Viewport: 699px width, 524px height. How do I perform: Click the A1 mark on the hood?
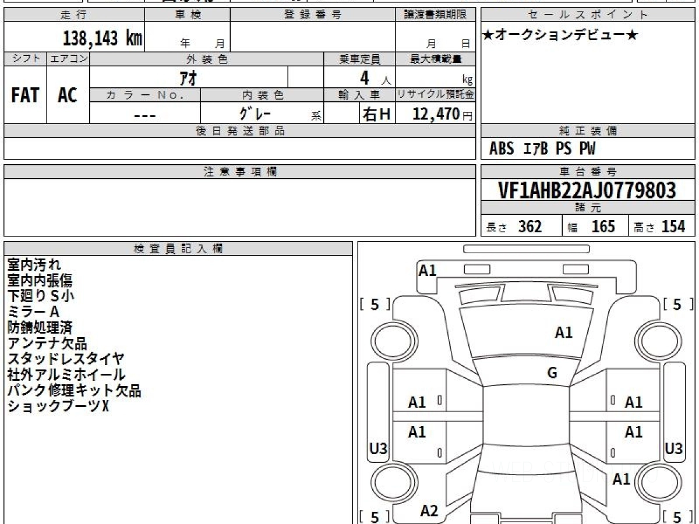pos(564,333)
